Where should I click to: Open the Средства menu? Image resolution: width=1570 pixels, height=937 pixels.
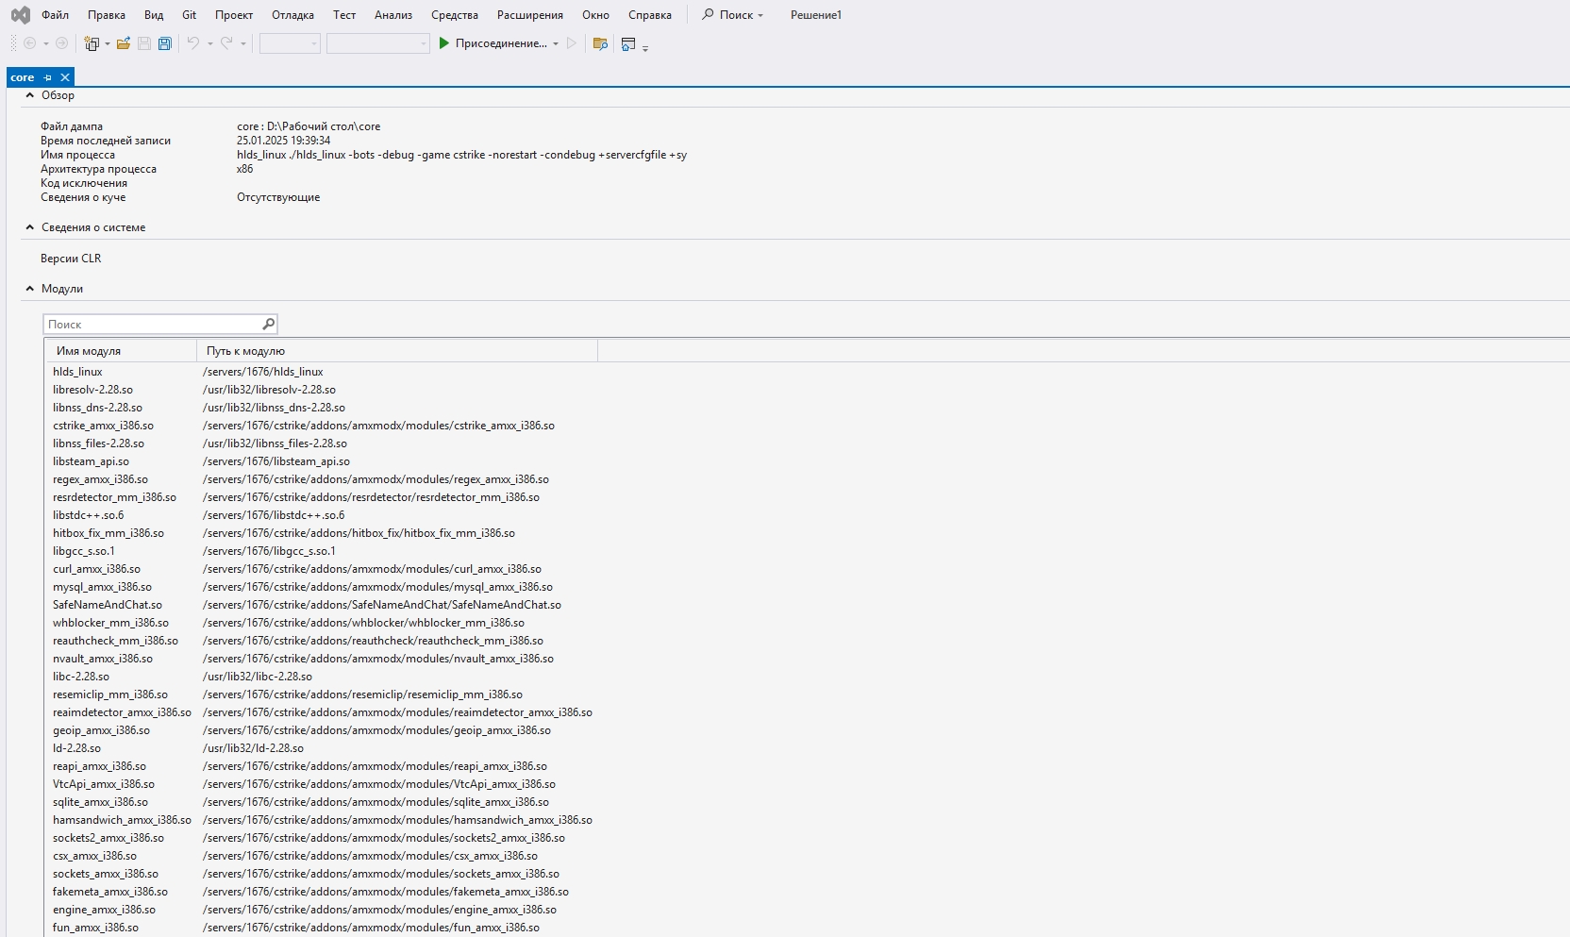click(x=455, y=15)
